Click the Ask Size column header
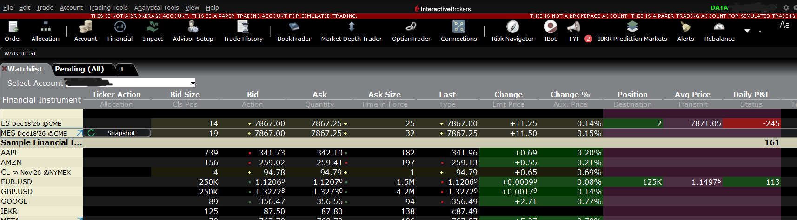 tap(384, 94)
